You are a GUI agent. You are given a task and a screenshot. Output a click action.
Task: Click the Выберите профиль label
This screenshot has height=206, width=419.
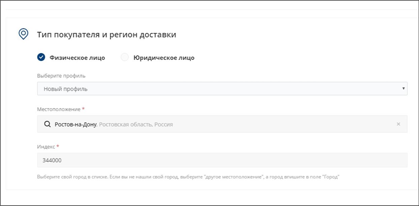tap(61, 76)
